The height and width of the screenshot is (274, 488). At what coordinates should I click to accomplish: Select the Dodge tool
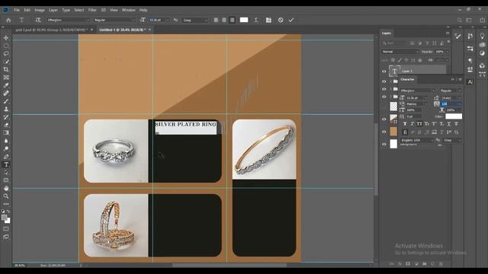pos(6,148)
